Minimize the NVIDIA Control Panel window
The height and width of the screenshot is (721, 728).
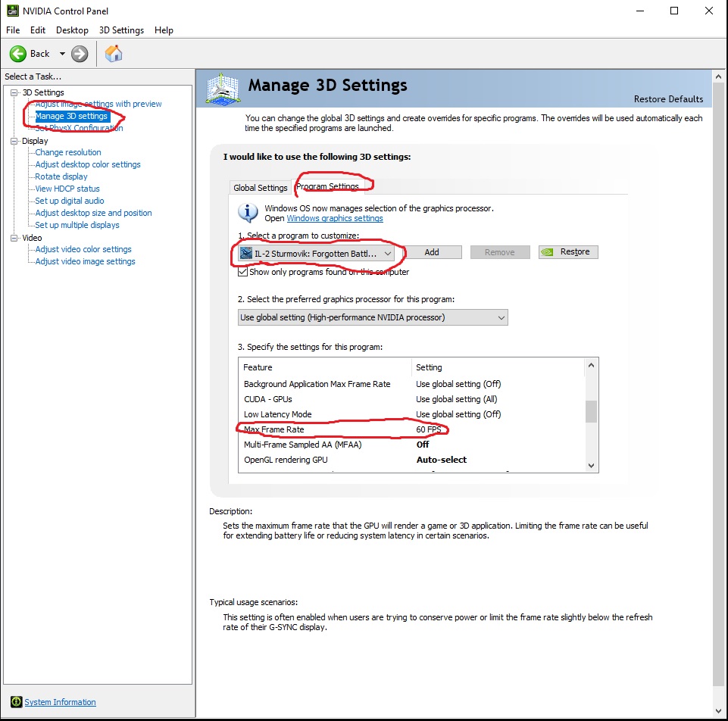point(640,11)
